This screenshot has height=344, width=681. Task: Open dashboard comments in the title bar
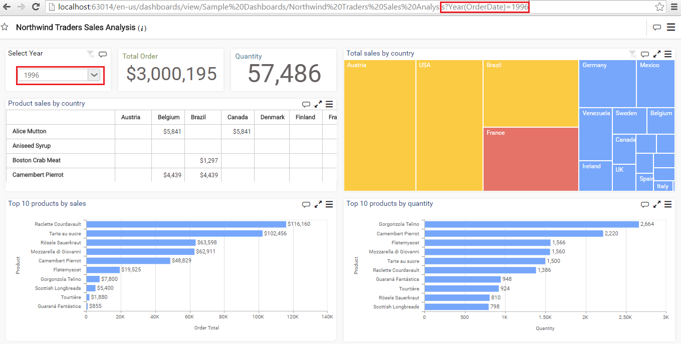coord(657,27)
